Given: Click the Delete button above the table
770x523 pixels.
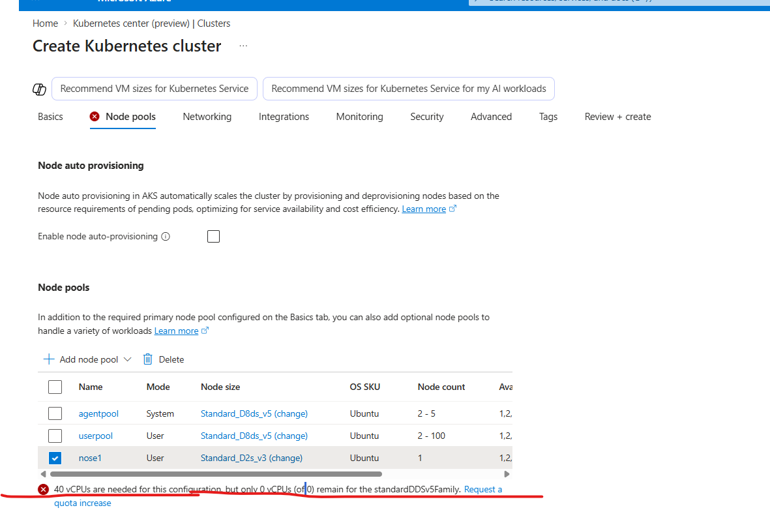Looking at the screenshot, I should tap(164, 359).
